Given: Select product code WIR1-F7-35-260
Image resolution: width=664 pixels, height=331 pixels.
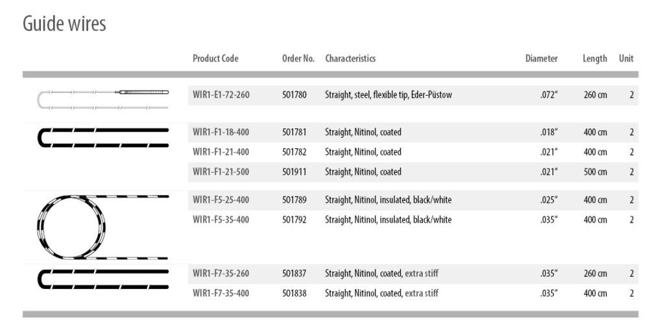Looking at the screenshot, I should click(221, 273).
